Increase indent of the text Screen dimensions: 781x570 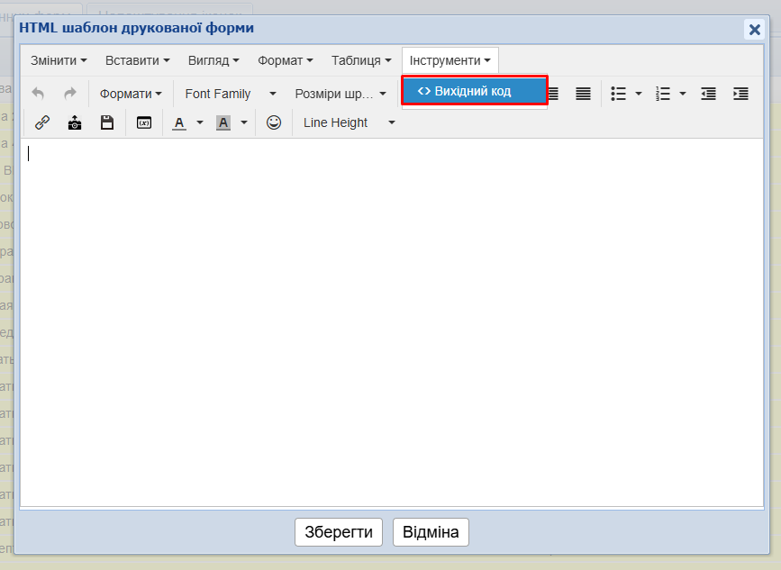click(740, 94)
